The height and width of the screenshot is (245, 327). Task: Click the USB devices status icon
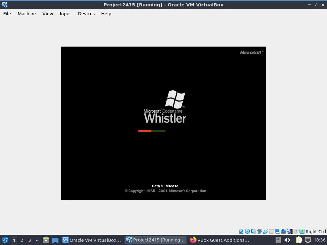(265, 231)
